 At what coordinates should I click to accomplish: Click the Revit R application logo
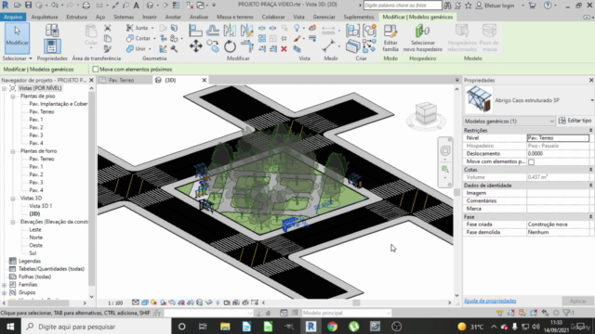pyautogui.click(x=6, y=6)
